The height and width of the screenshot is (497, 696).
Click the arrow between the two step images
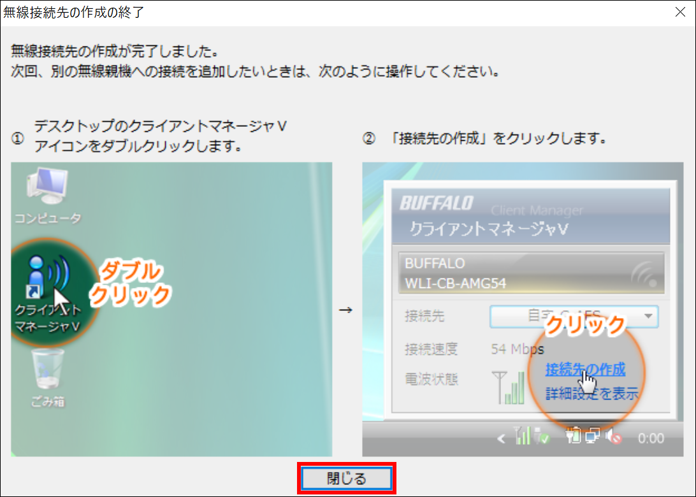(x=345, y=311)
